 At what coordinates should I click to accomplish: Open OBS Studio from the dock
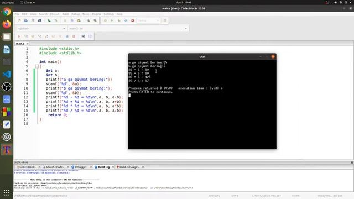[7, 87]
